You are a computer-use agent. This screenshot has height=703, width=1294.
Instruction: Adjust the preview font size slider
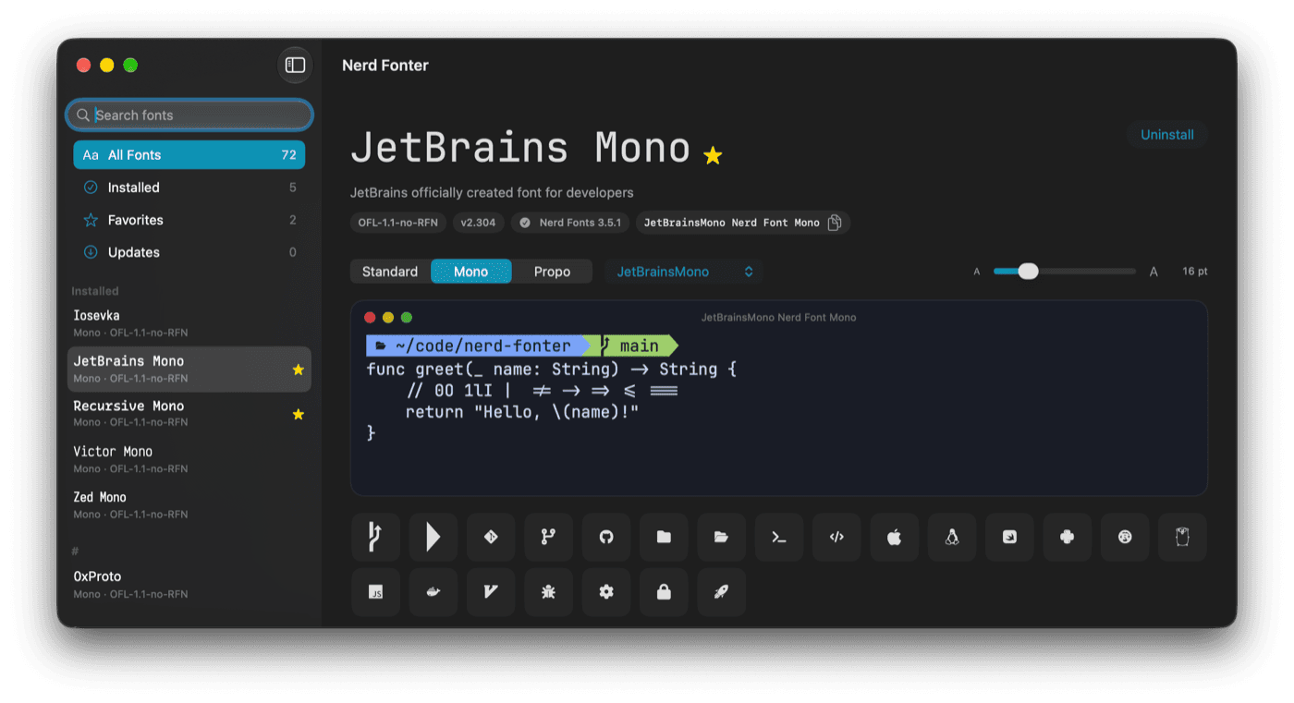pos(1064,272)
